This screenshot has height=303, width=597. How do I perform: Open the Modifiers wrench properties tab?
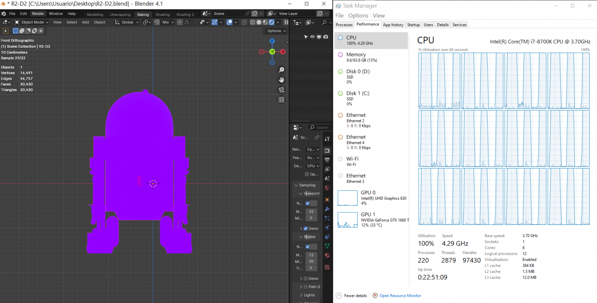[327, 209]
